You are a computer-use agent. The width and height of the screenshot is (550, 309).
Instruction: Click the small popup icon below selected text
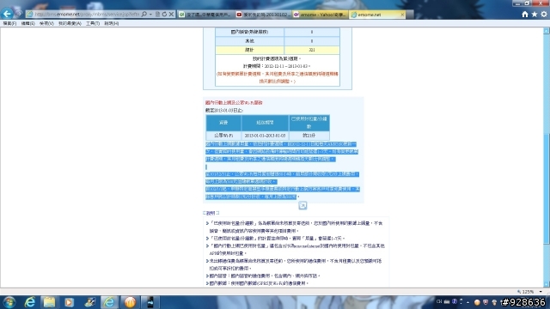coord(302,205)
